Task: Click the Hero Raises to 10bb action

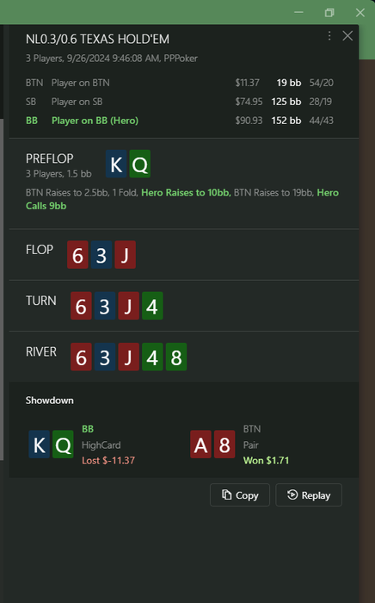Action: (186, 192)
